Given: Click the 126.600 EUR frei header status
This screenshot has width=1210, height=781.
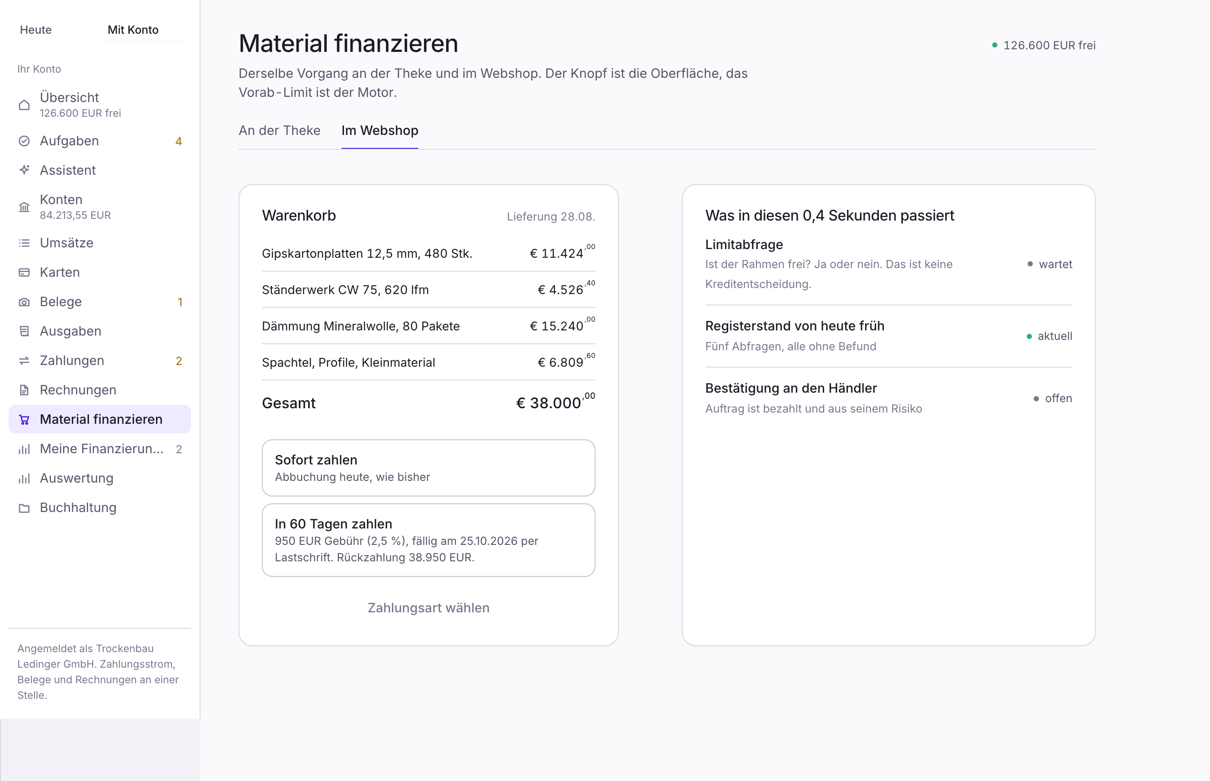Looking at the screenshot, I should (x=1044, y=45).
